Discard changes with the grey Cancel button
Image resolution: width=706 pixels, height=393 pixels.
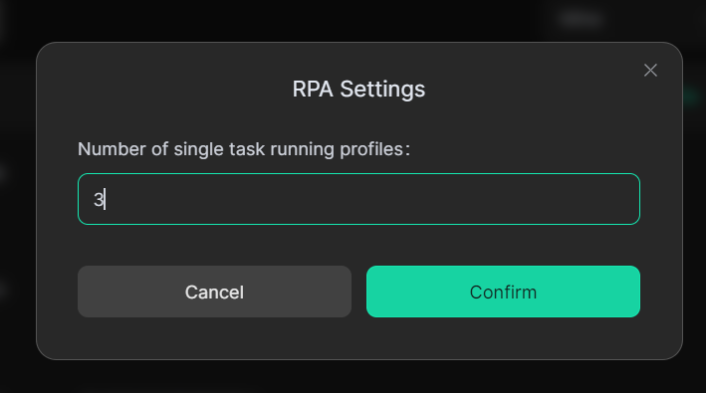tap(214, 292)
